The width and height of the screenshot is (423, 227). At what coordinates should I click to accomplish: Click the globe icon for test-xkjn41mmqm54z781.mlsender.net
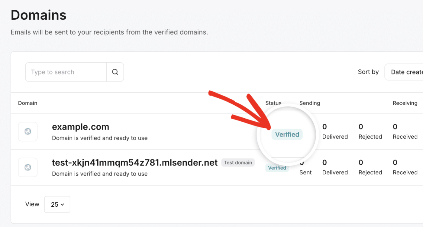(28, 167)
